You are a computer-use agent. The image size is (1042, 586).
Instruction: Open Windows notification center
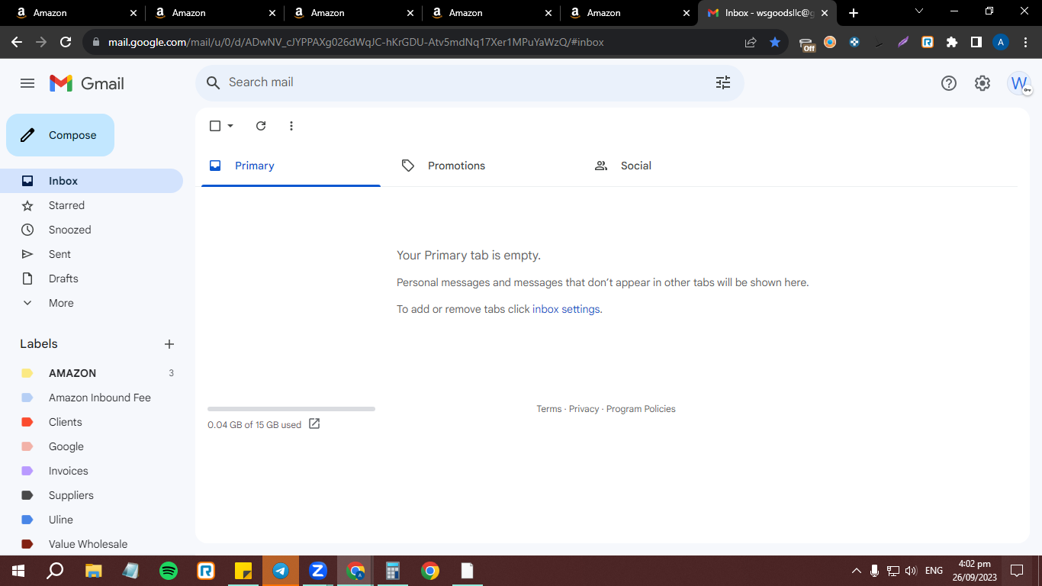point(1017,571)
